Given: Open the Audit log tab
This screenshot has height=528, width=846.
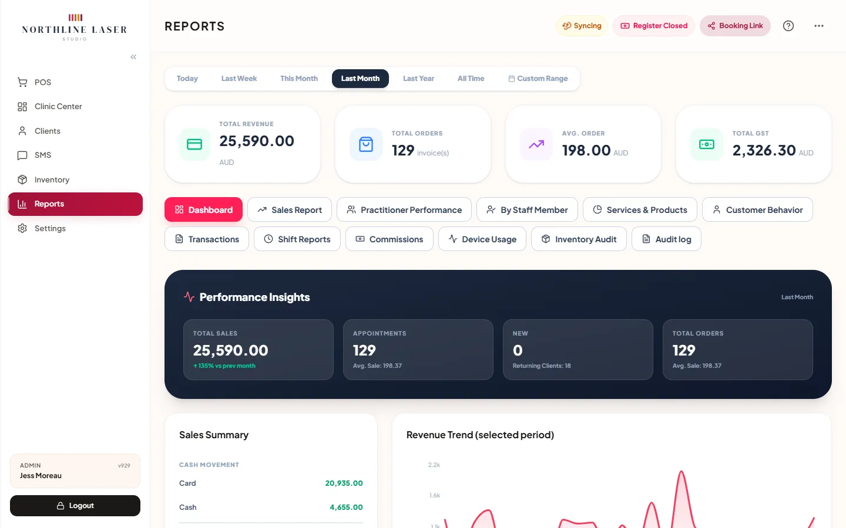Looking at the screenshot, I should (666, 239).
